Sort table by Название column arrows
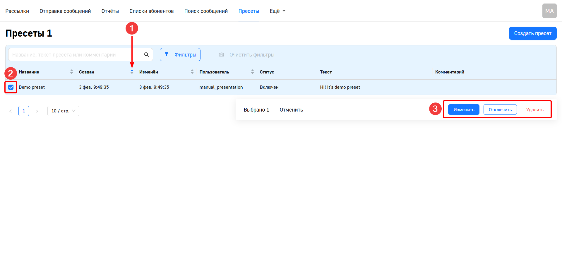 [x=71, y=72]
